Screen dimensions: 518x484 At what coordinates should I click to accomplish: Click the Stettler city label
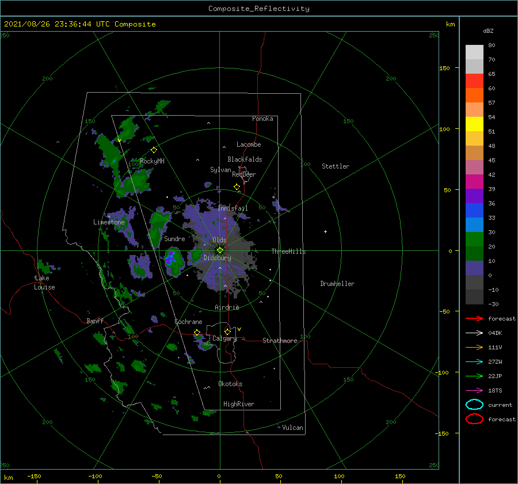coord(336,166)
